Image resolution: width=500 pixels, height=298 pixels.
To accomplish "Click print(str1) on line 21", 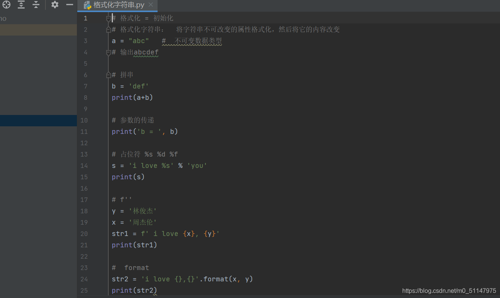I will (x=134, y=245).
